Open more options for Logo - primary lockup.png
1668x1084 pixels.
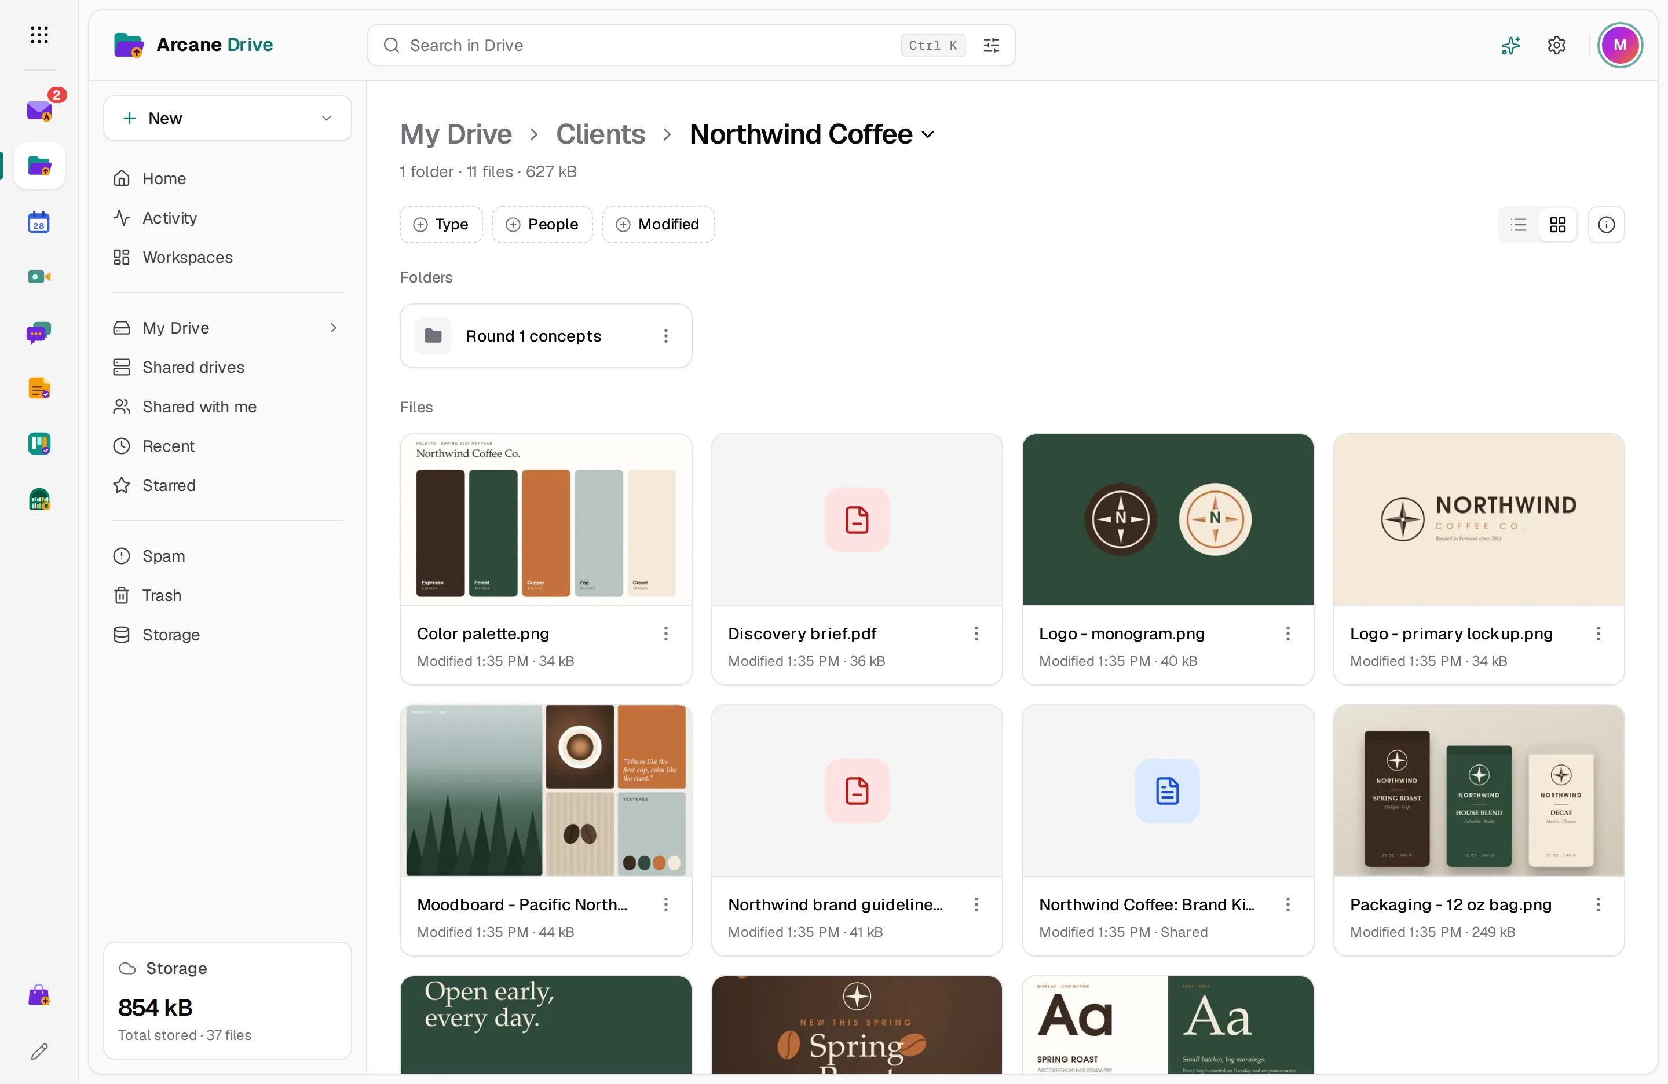click(x=1598, y=633)
